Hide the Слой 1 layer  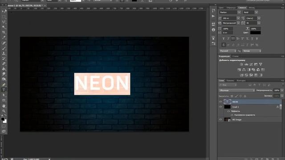[220, 107]
